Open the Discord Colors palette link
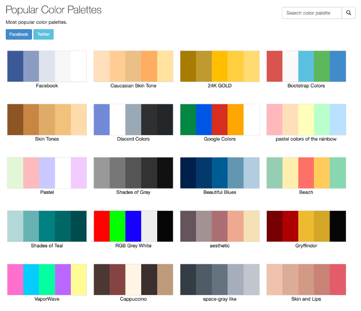The image size is (361, 311). (x=133, y=139)
